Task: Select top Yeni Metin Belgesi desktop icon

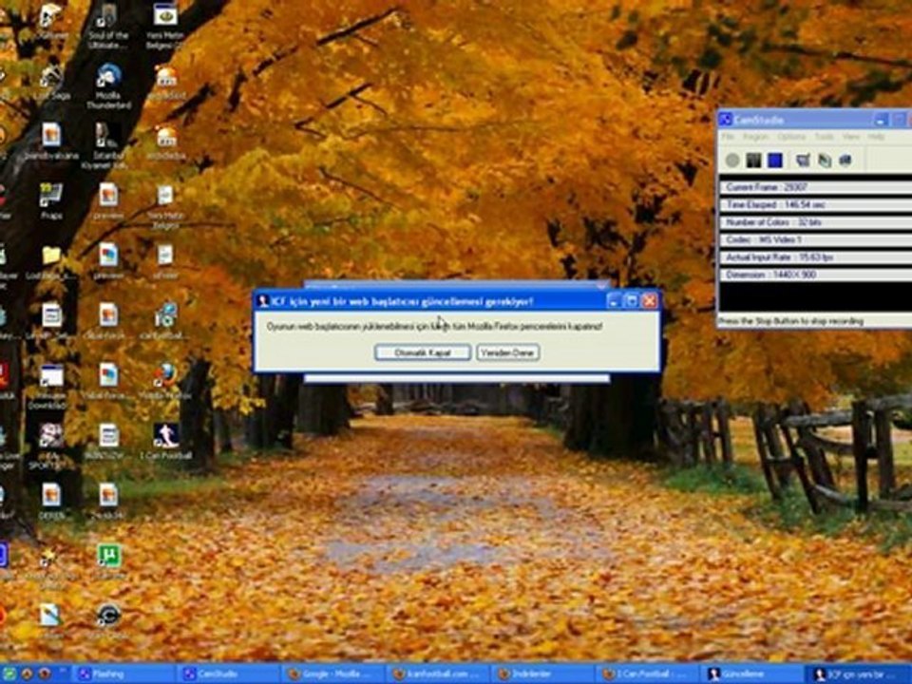Action: point(165,26)
